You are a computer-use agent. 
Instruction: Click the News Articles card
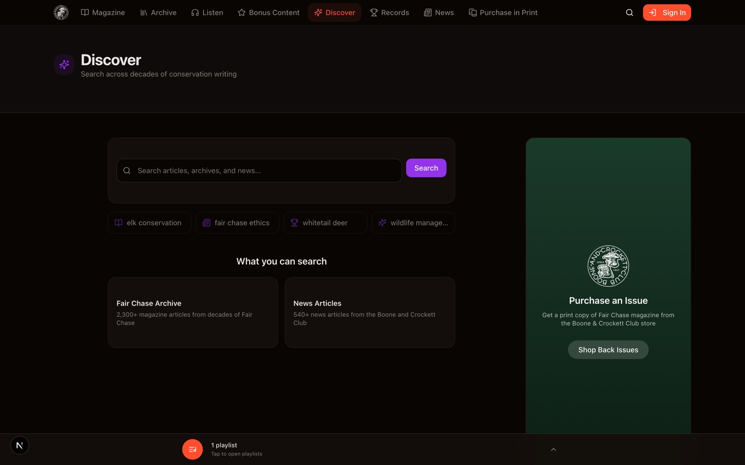click(370, 312)
